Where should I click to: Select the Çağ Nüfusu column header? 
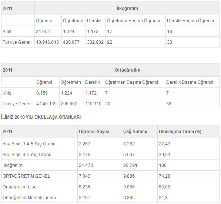point(135,132)
